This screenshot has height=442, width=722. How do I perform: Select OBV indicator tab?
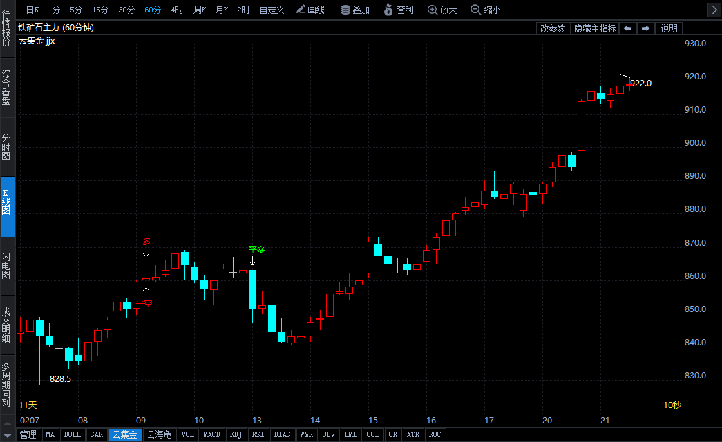click(x=329, y=434)
